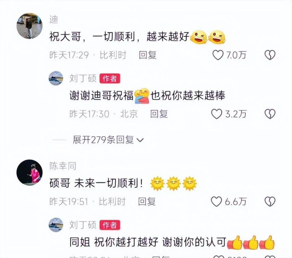
Task: Dislike the reply posted 昨天17:30
Action: pos(270,114)
